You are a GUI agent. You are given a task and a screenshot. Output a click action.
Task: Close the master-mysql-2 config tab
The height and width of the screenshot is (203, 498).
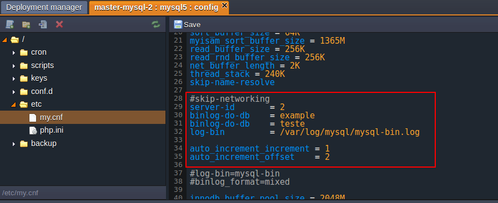[224, 5]
